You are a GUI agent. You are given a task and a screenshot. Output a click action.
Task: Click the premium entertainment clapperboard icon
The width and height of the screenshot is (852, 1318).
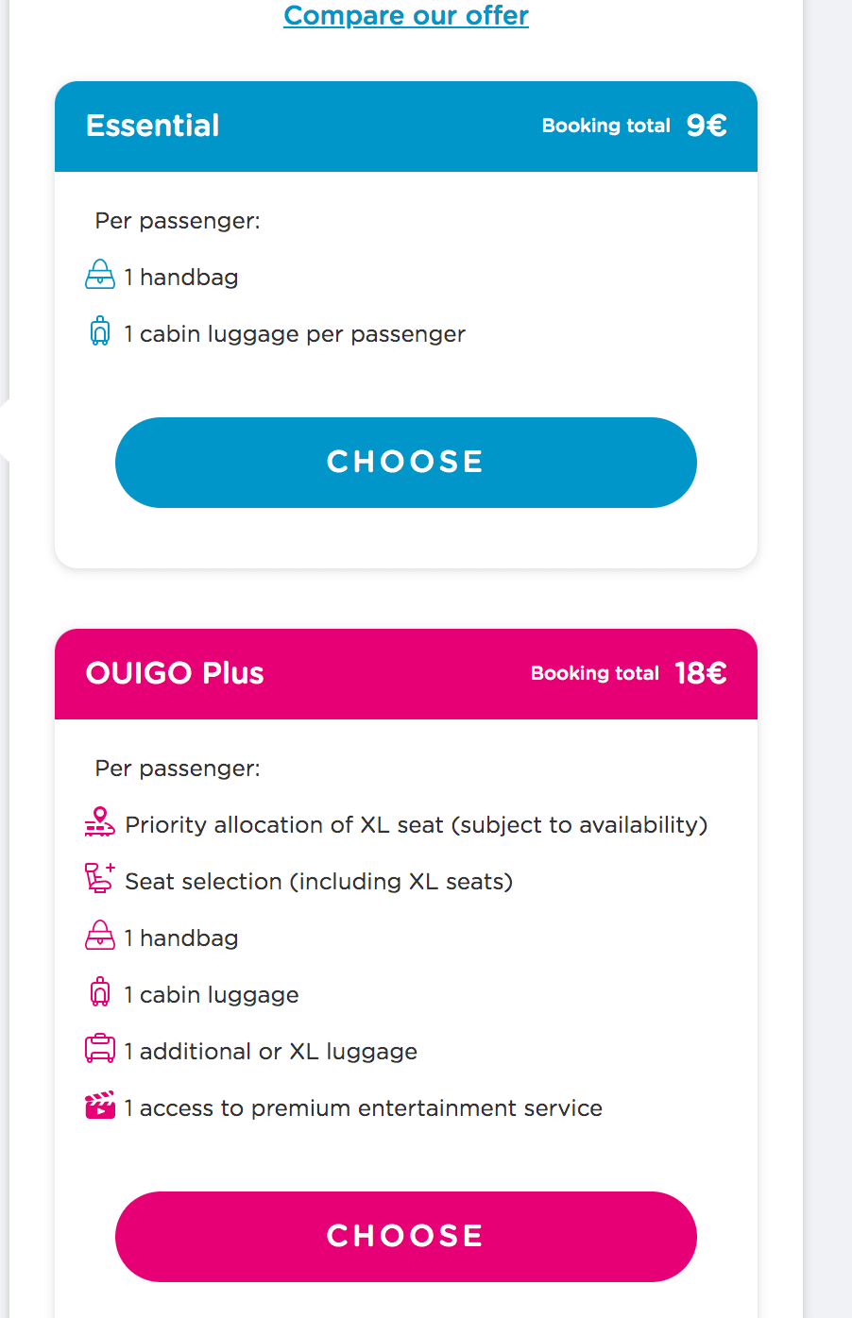pos(100,1106)
